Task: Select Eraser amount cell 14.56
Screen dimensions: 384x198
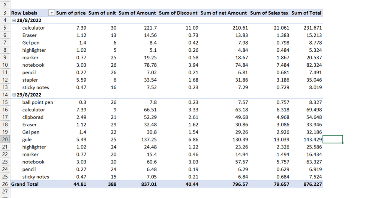Action: click(150, 35)
